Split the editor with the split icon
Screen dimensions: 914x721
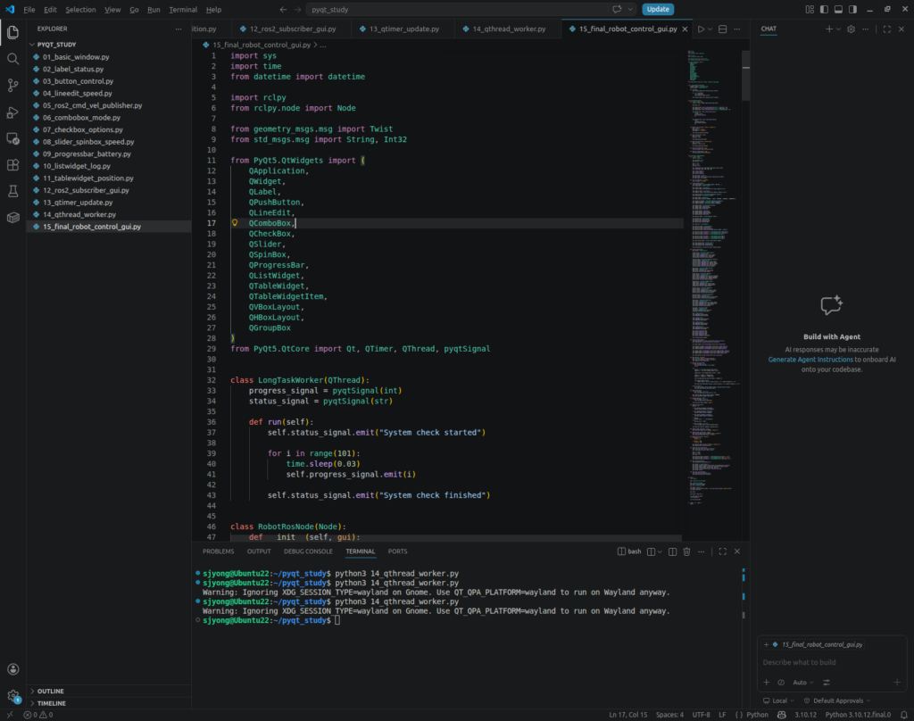click(723, 29)
